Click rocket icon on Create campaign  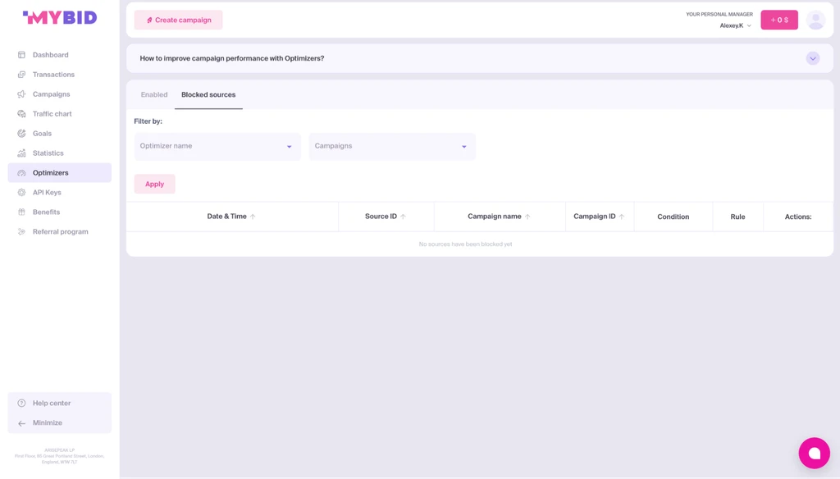[x=149, y=21]
